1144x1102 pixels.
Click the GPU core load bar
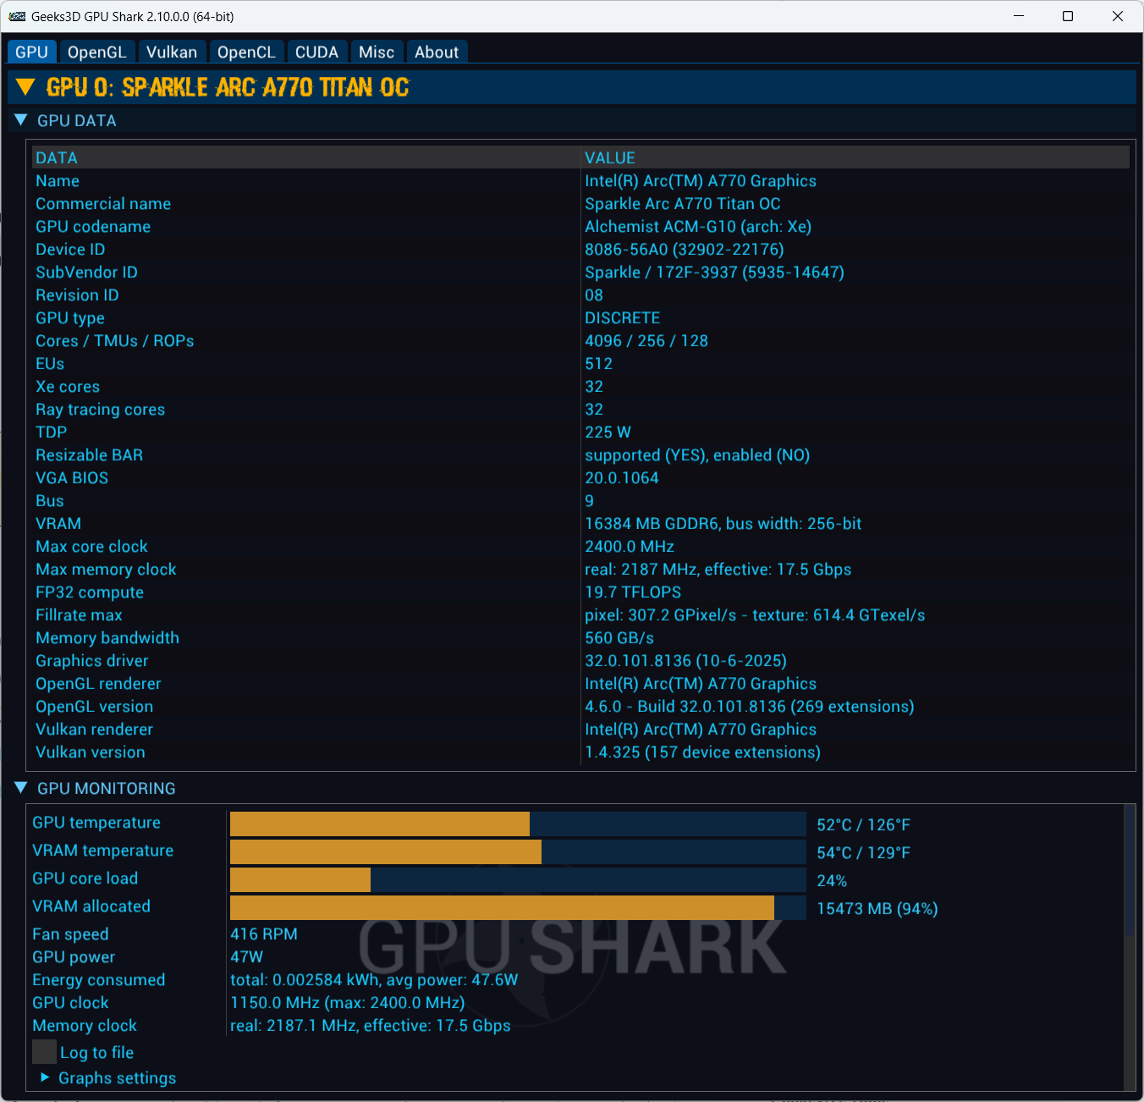(x=517, y=879)
